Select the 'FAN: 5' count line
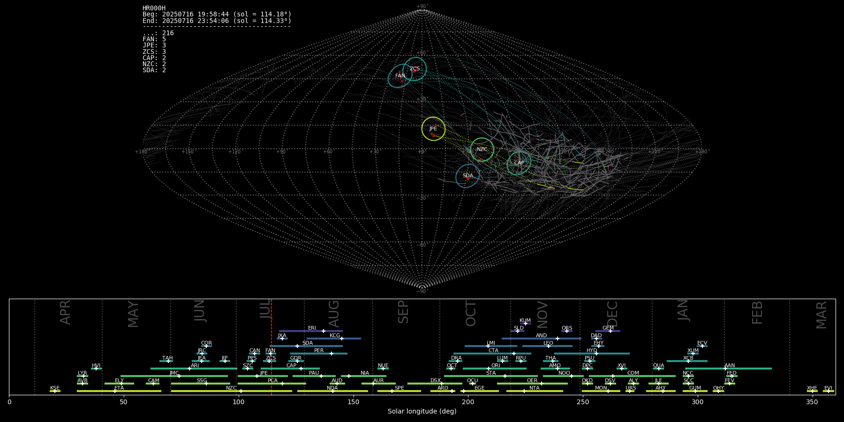 click(x=154, y=39)
